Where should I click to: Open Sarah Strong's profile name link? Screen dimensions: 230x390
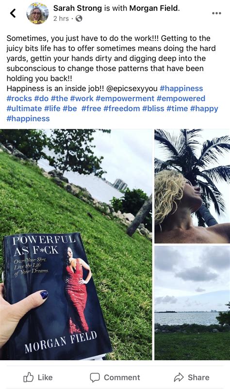(x=78, y=8)
